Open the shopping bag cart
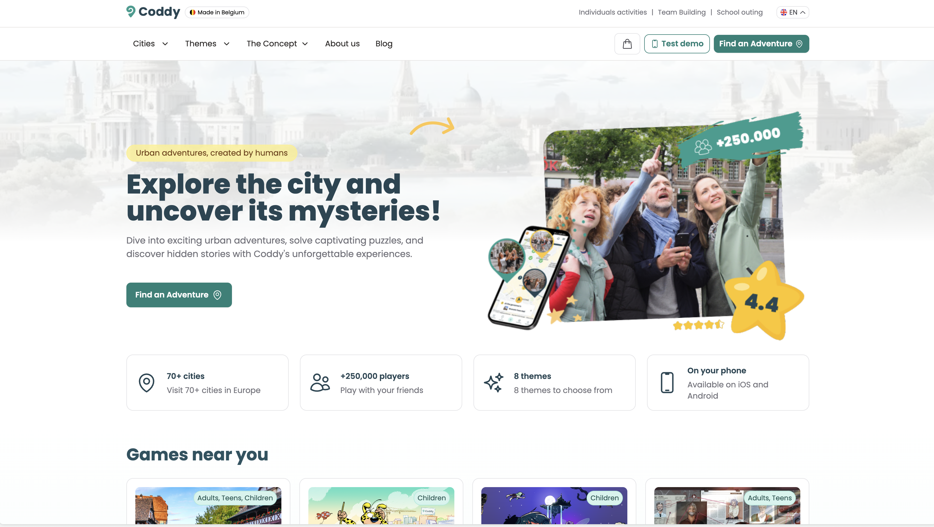934x527 pixels. point(627,44)
